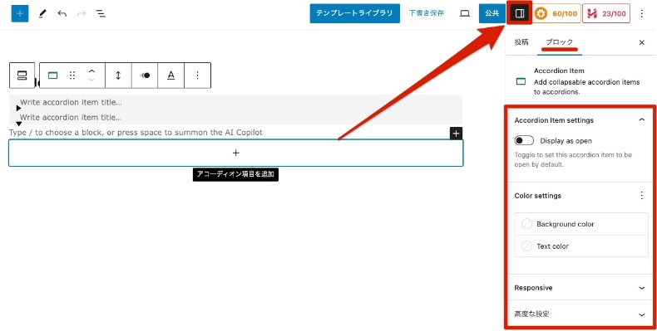Click the animation toggle-shaped icon in block toolbar
This screenshot has height=331, width=657.
coord(145,75)
